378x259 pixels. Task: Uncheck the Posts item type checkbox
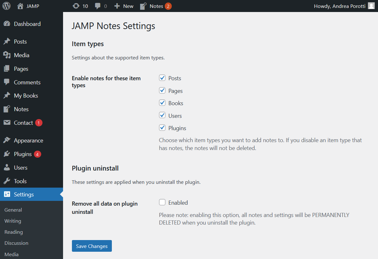tap(162, 78)
